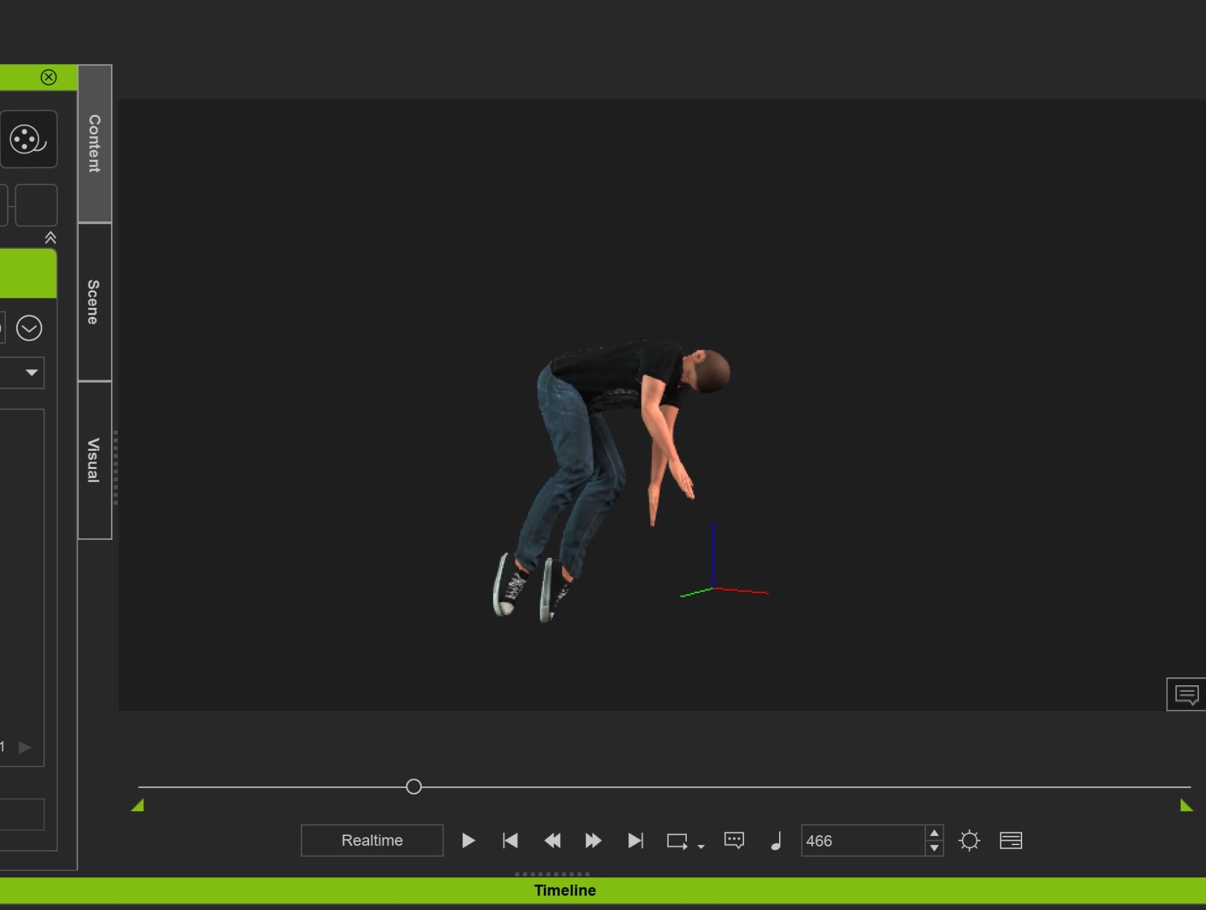1206x910 pixels.
Task: Open the Animation category reel icon
Action: coord(28,139)
